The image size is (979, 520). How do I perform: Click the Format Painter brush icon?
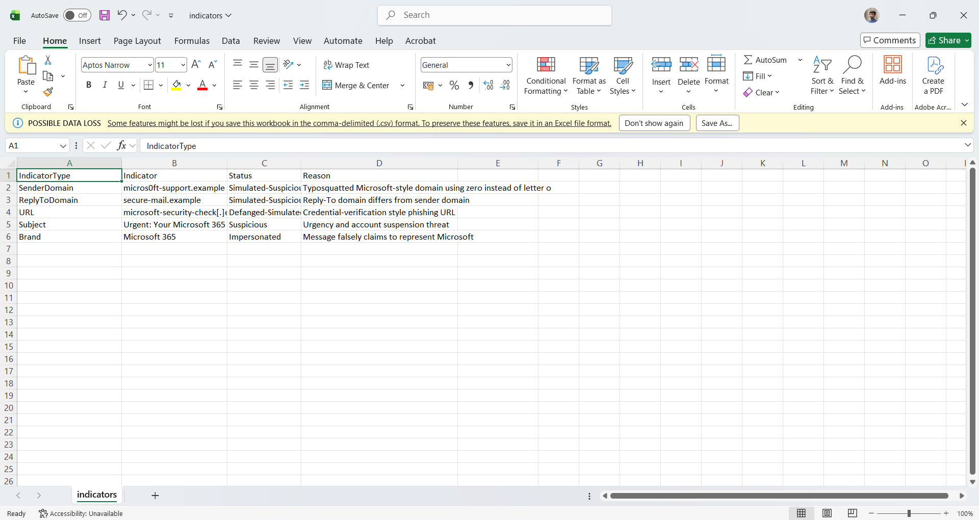[48, 92]
